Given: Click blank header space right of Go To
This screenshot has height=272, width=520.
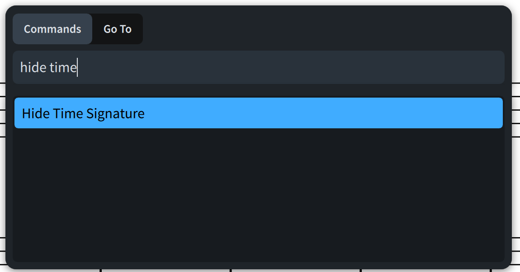Looking at the screenshot, I should pos(317,29).
